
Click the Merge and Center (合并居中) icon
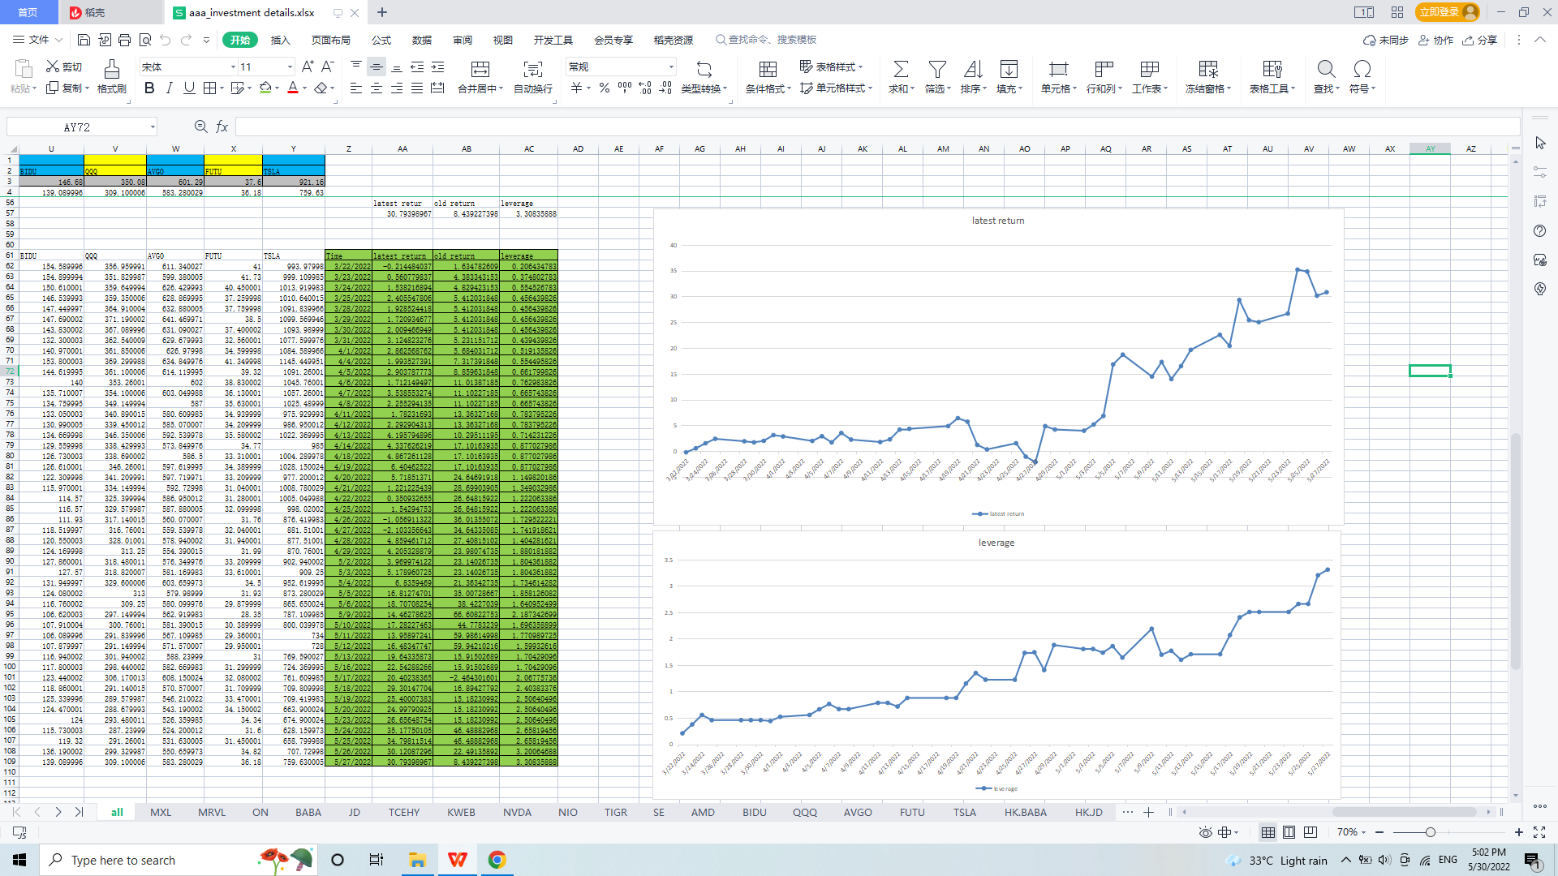480,70
